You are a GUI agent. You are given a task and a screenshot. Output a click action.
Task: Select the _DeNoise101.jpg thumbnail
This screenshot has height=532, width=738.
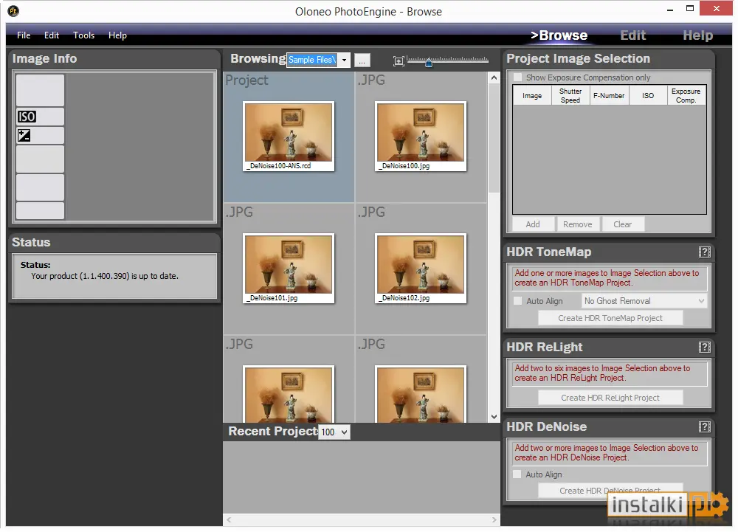(x=289, y=269)
